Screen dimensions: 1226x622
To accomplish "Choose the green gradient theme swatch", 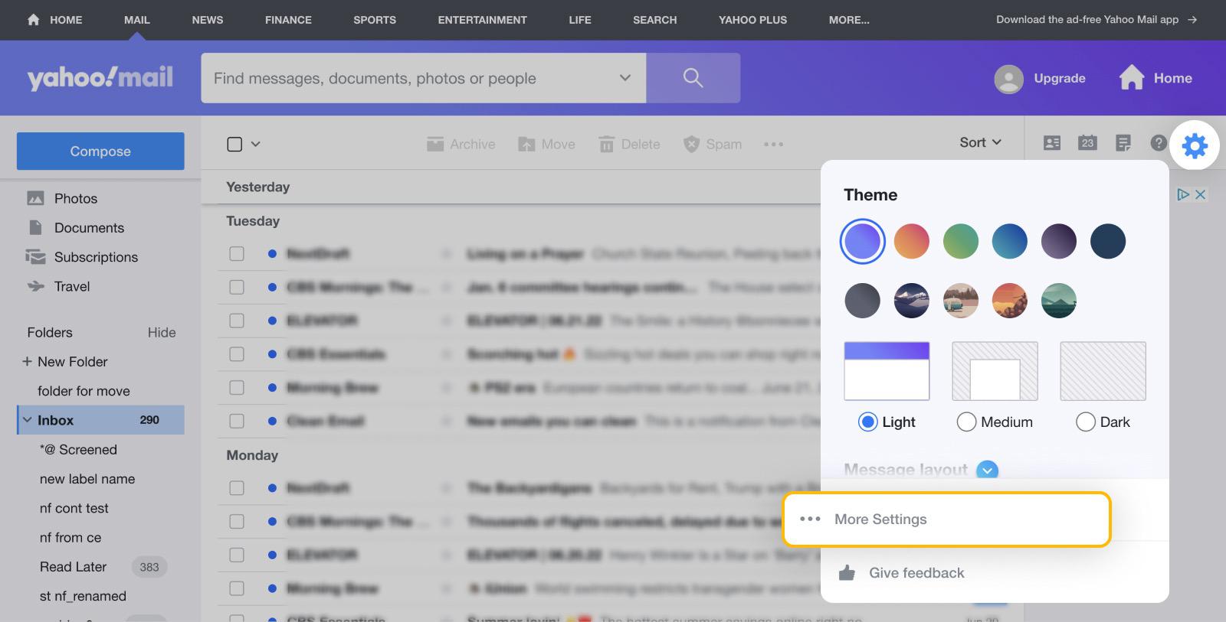I will click(960, 242).
